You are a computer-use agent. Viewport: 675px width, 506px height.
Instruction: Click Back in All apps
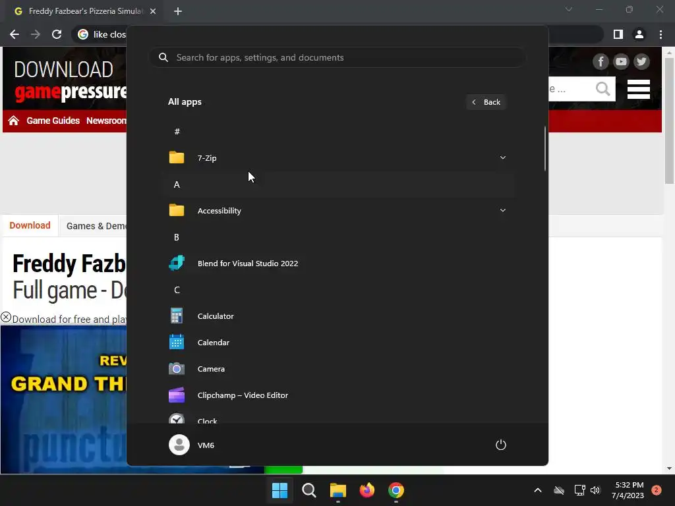point(486,102)
